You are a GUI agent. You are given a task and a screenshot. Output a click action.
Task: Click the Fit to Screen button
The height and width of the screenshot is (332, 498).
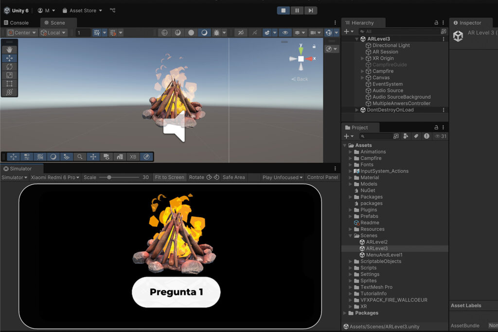[169, 177]
